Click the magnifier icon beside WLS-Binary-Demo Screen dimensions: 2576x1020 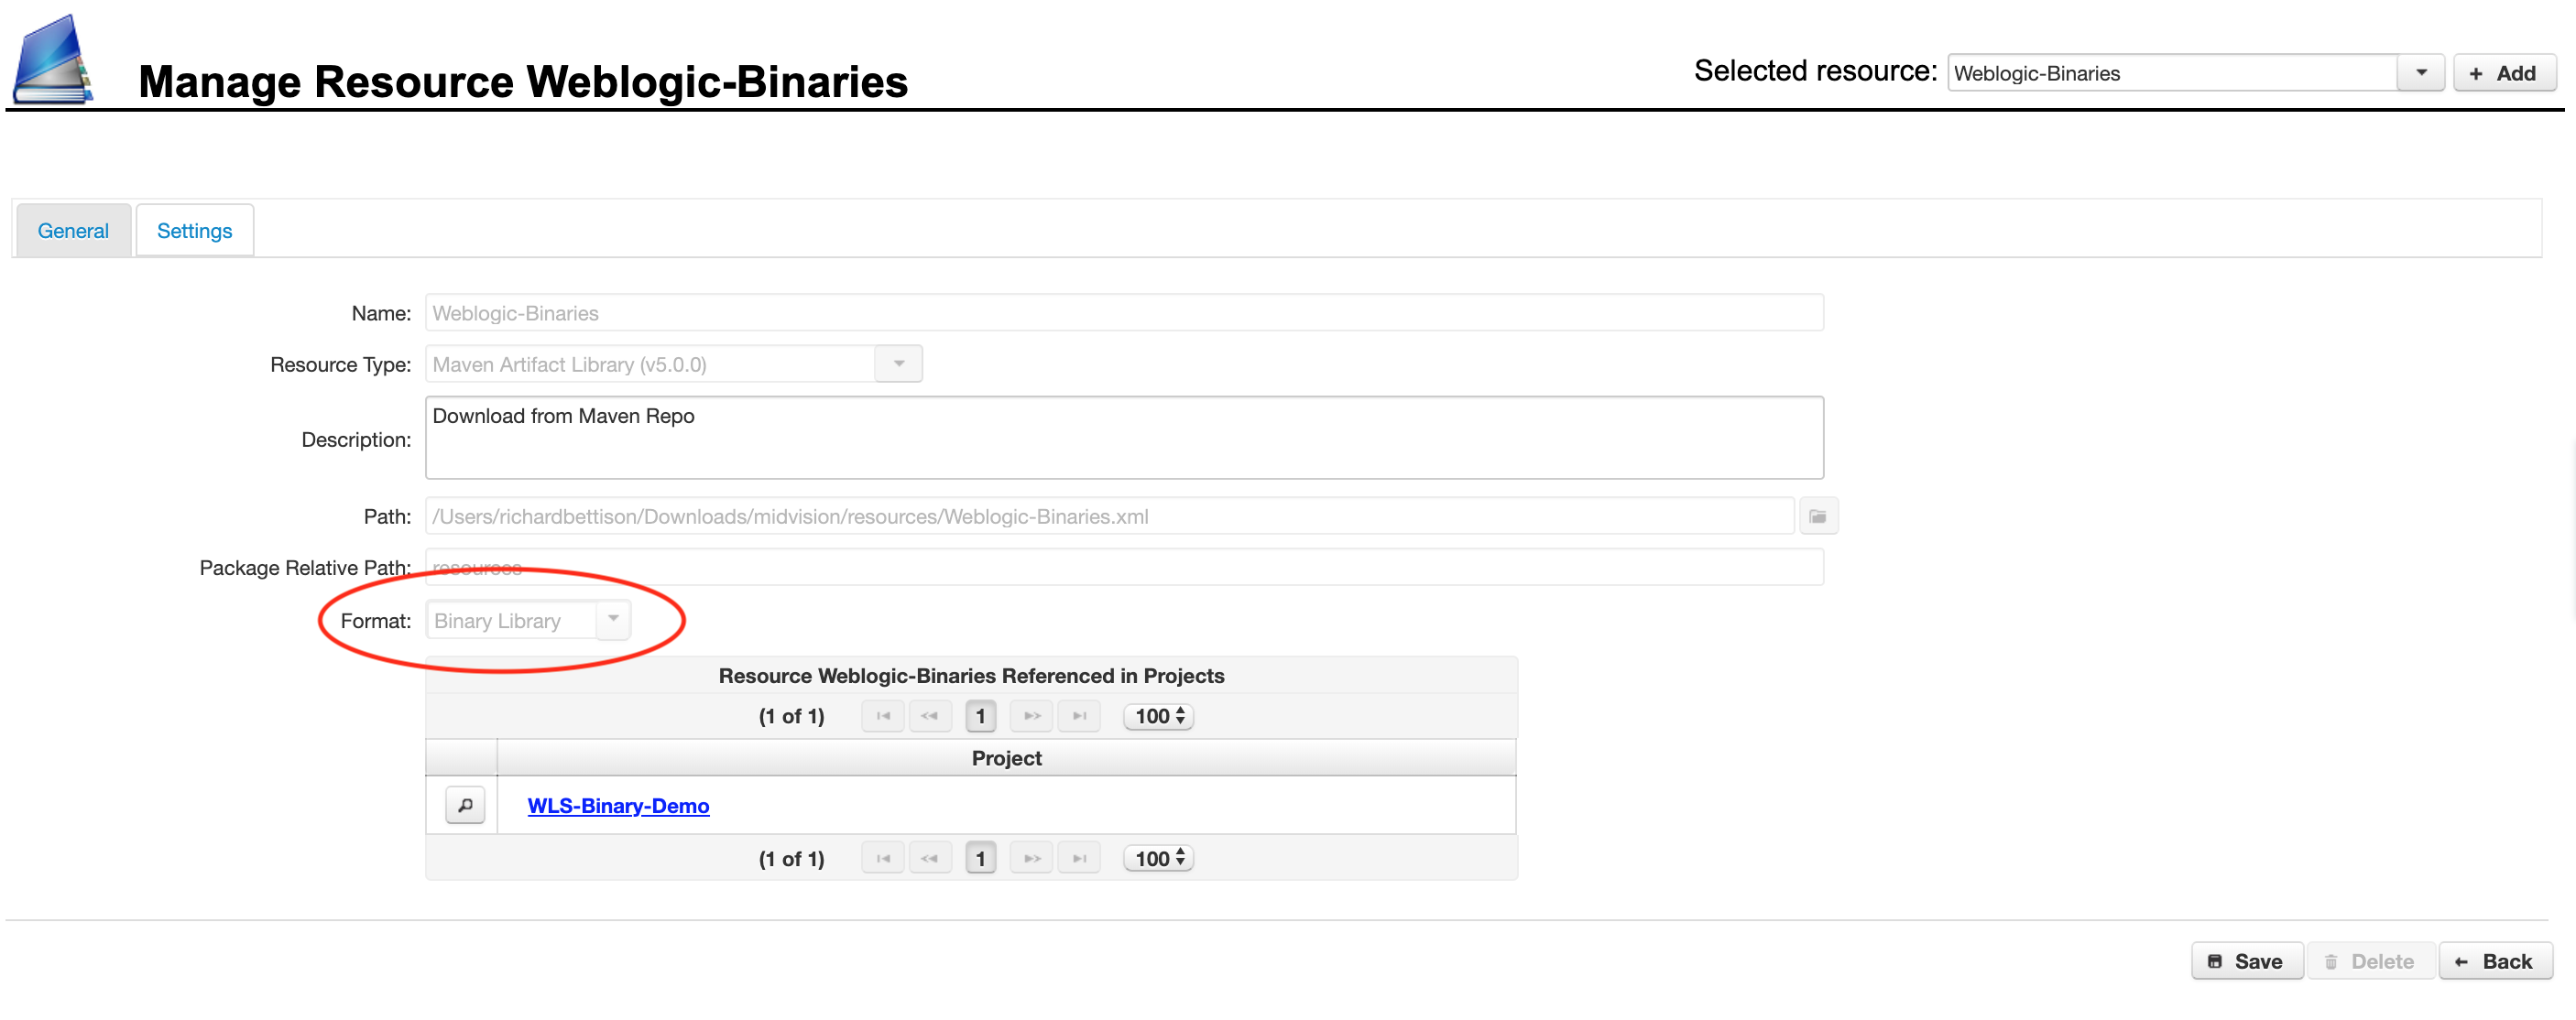point(465,805)
